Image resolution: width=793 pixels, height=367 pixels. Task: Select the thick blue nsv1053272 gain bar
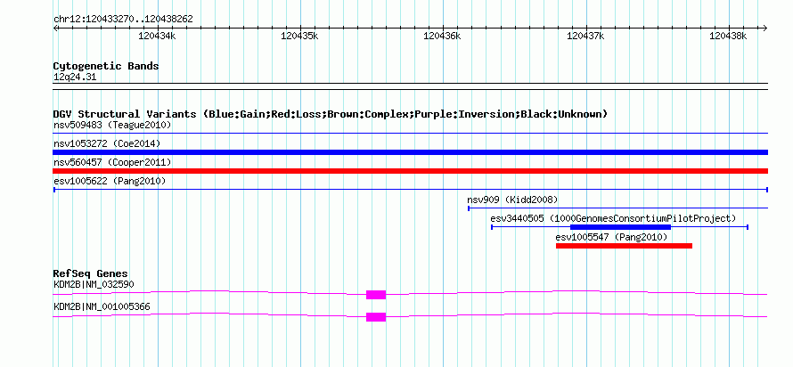[410, 152]
